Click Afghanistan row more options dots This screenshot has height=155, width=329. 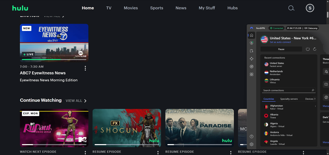point(316,106)
